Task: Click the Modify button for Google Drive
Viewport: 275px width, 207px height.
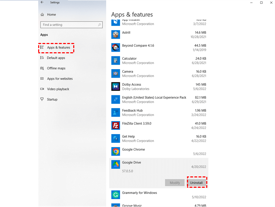Action: pyautogui.click(x=175, y=183)
